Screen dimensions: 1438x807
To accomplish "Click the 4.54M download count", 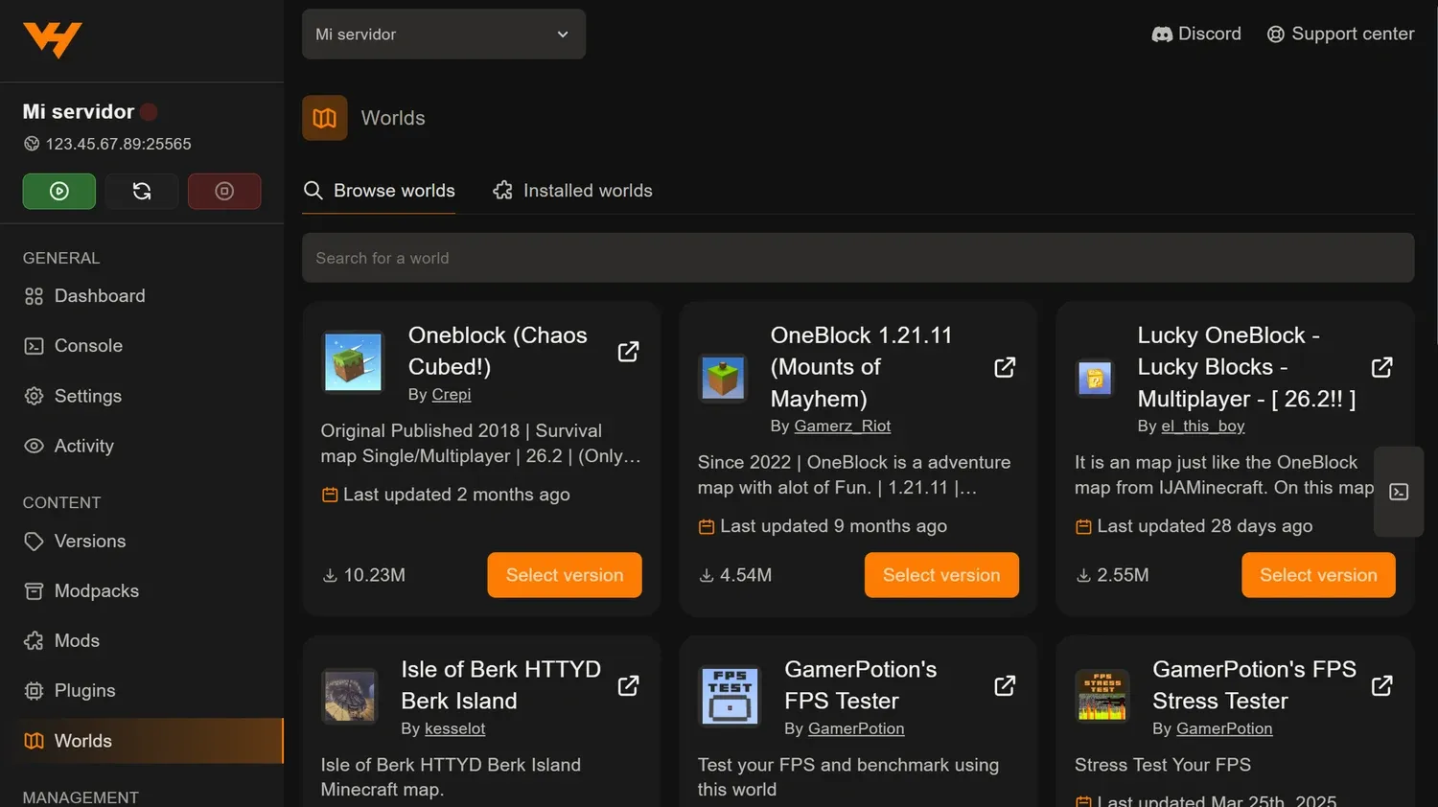I will pyautogui.click(x=736, y=575).
